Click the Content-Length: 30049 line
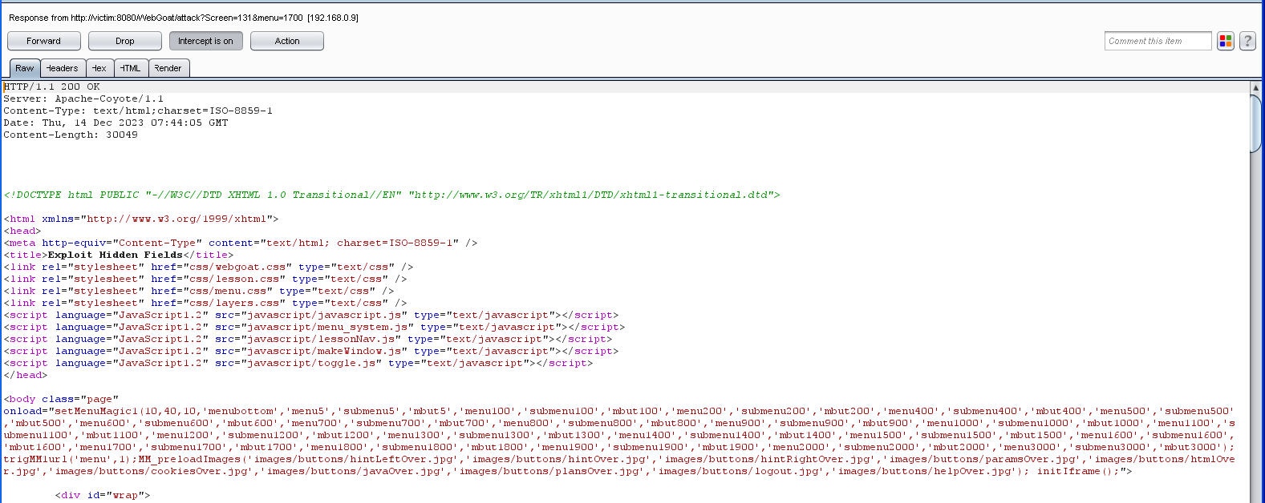The height and width of the screenshot is (503, 1265). [71, 135]
